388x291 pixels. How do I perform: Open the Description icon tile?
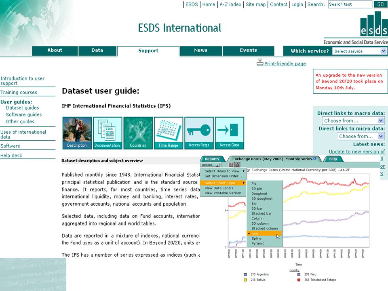pos(77,133)
